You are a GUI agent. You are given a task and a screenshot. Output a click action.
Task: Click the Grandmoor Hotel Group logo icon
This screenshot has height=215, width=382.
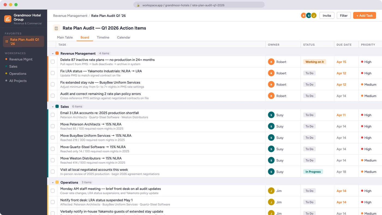click(x=8, y=19)
